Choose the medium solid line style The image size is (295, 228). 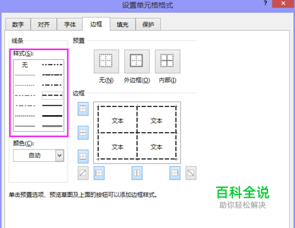pyautogui.click(x=53, y=106)
